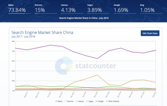Click the Sogou 3.89% header stat

pyautogui.click(x=95, y=10)
